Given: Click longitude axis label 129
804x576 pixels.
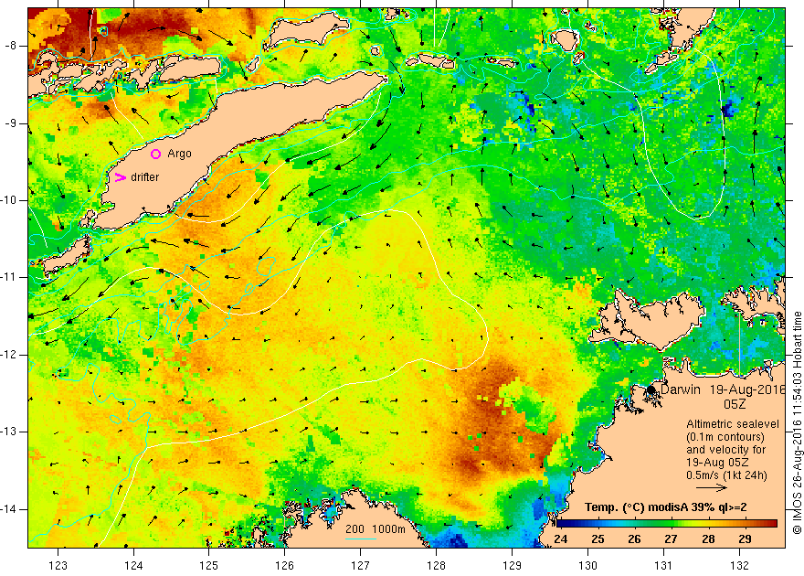Looking at the screenshot, I should [x=512, y=565].
